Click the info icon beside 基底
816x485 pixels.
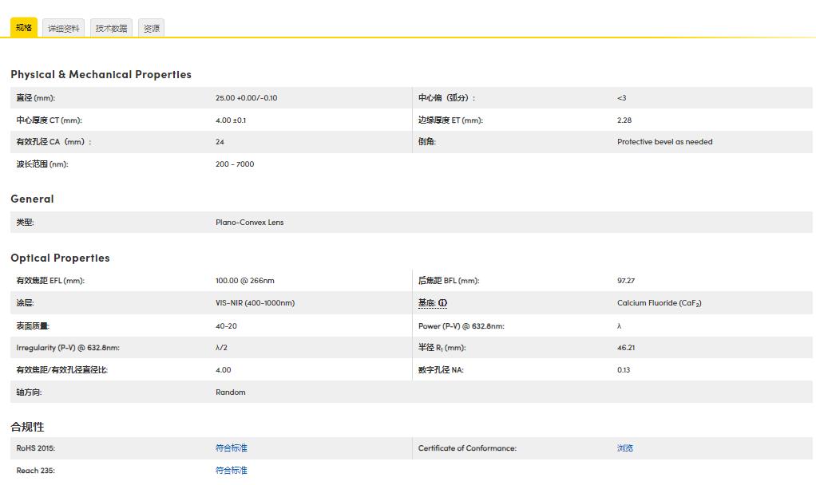pos(443,303)
